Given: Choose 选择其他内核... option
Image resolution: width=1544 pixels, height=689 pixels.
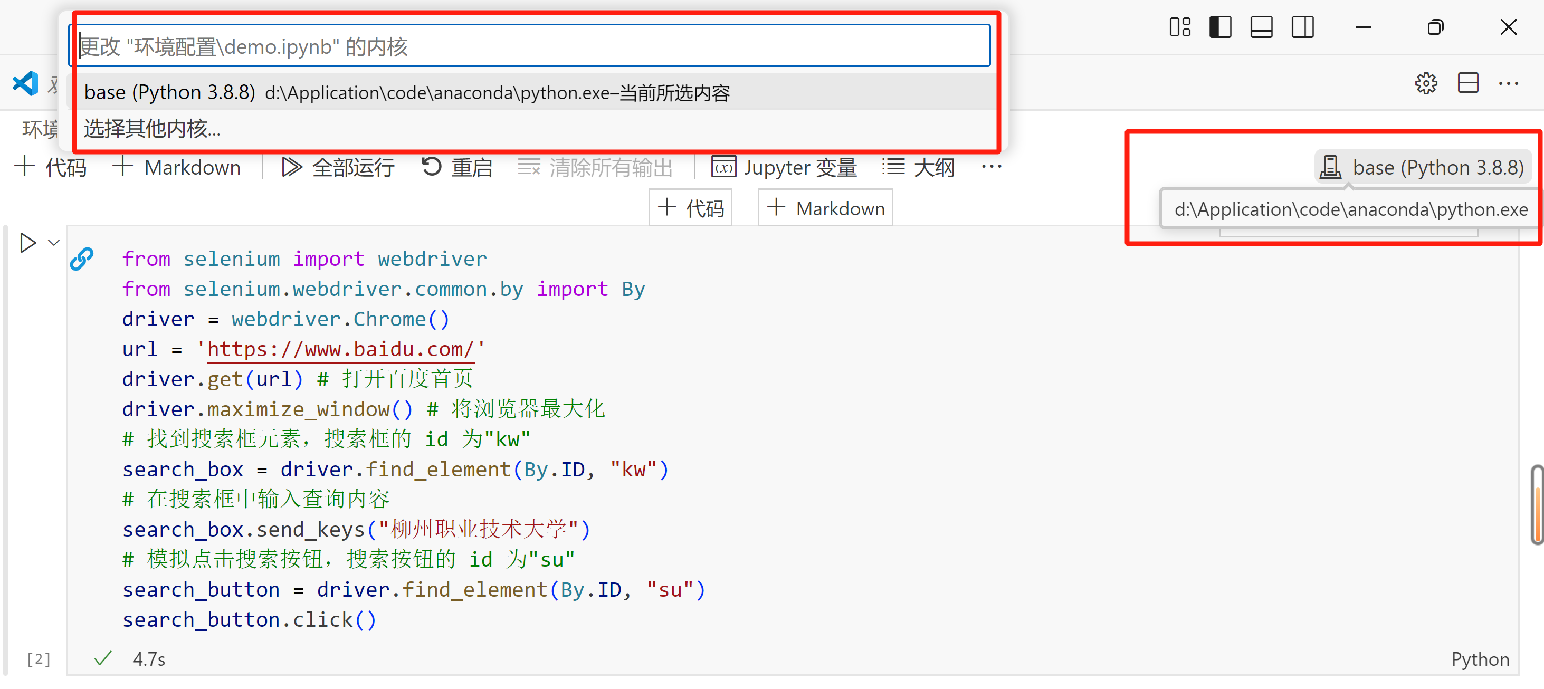Looking at the screenshot, I should point(153,128).
